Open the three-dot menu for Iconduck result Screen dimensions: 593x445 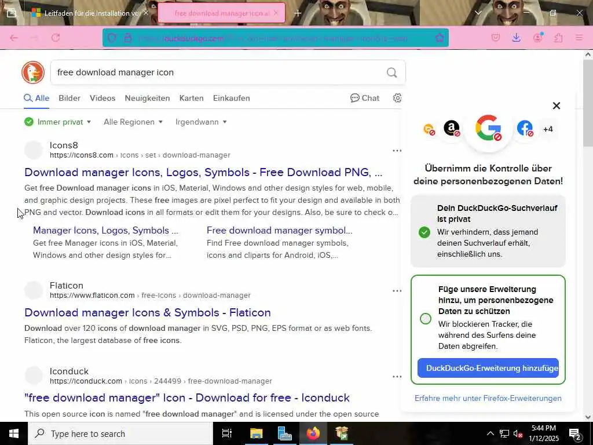pyautogui.click(x=397, y=377)
